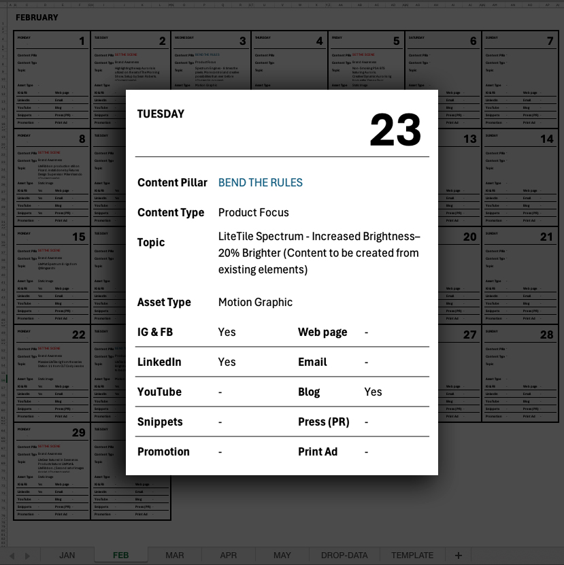Select the Blog 'Yes' value in Tuesday 23 card

pyautogui.click(x=373, y=392)
